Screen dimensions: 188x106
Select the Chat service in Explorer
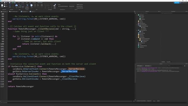click(140, 44)
